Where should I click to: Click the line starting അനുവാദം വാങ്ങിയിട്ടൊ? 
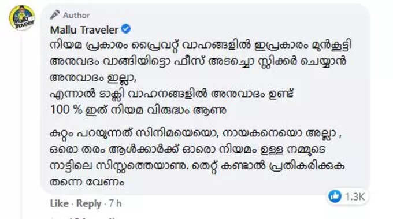[198, 62]
